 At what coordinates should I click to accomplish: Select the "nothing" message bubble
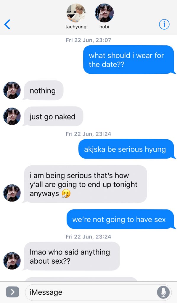coord(43,91)
